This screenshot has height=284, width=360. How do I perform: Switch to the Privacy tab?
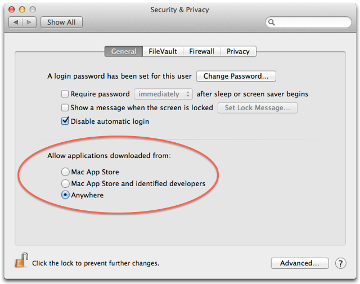pos(238,51)
